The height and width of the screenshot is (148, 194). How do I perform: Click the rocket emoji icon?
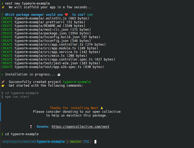point(3,82)
